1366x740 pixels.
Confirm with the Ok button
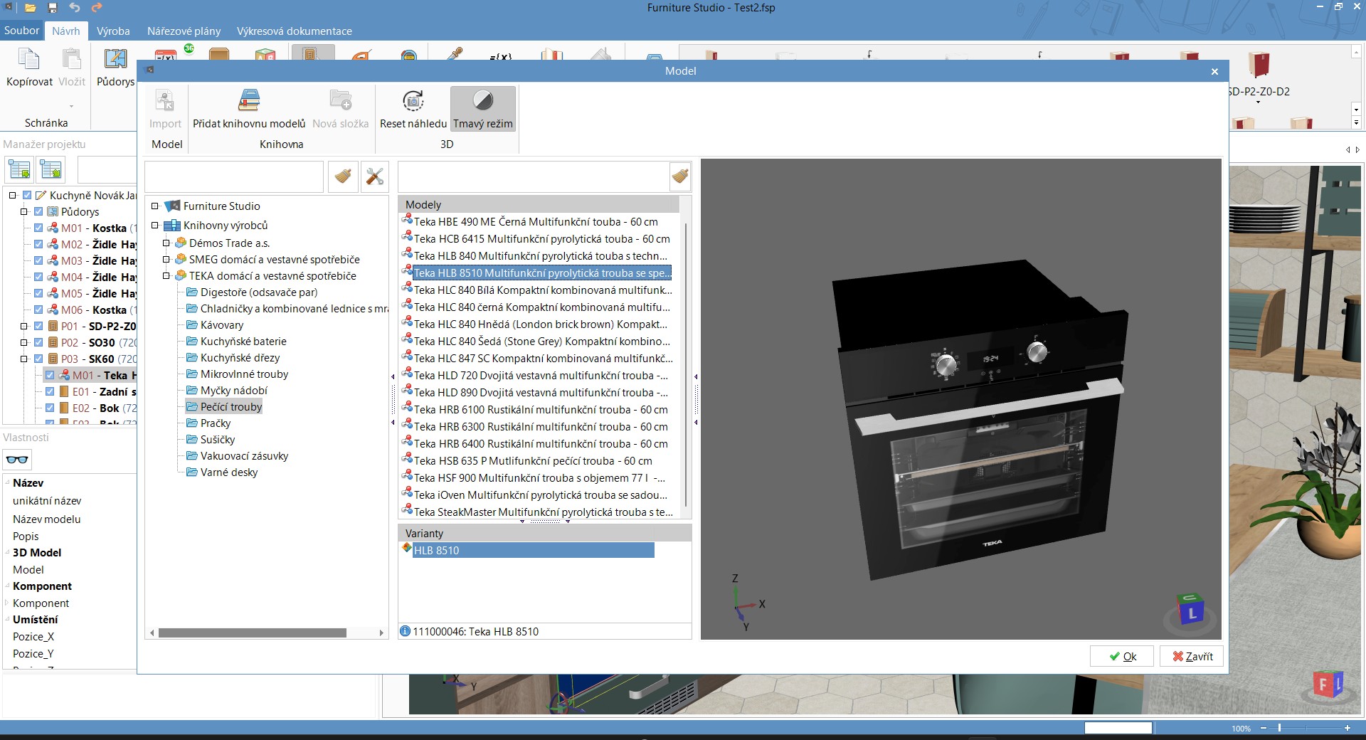(1123, 656)
